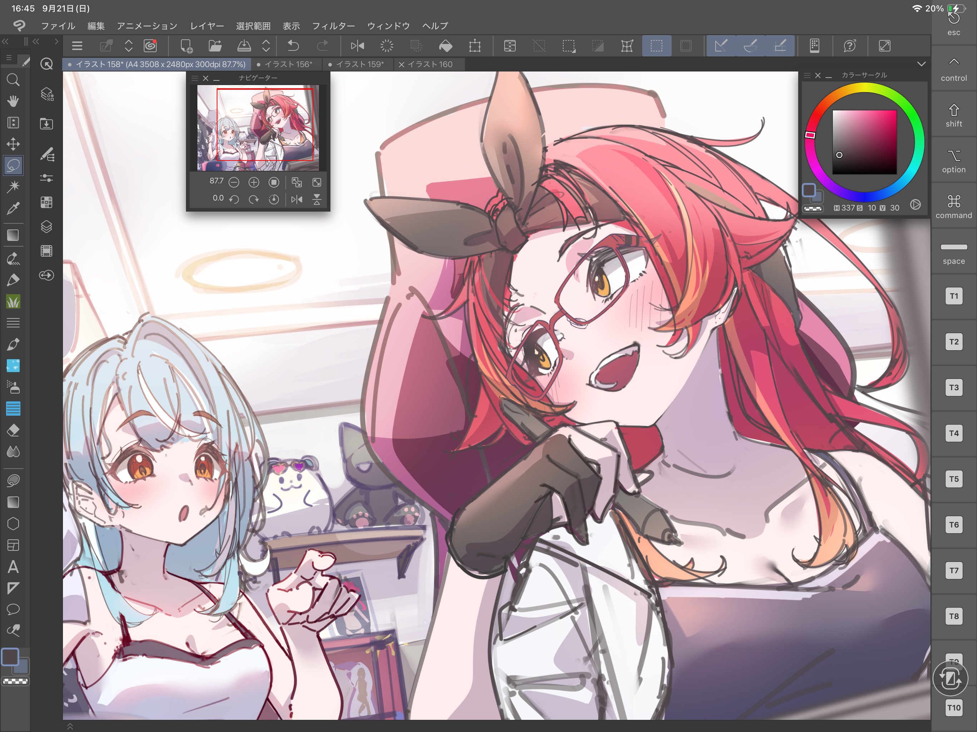Expand the canvas tab list chevron
The width and height of the screenshot is (977, 732).
(x=921, y=64)
